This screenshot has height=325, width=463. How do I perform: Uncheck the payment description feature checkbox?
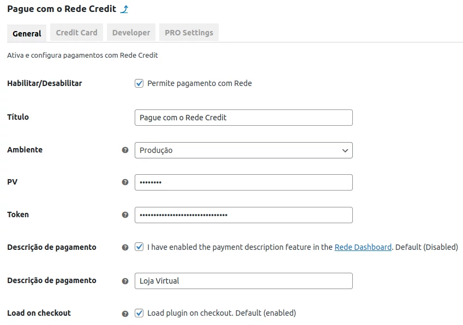(x=139, y=247)
